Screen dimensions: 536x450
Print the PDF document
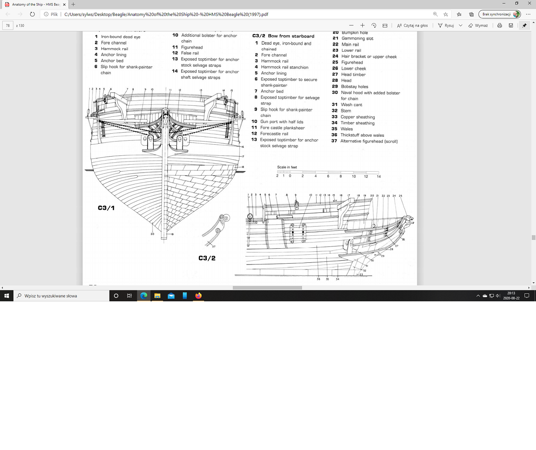tap(500, 26)
